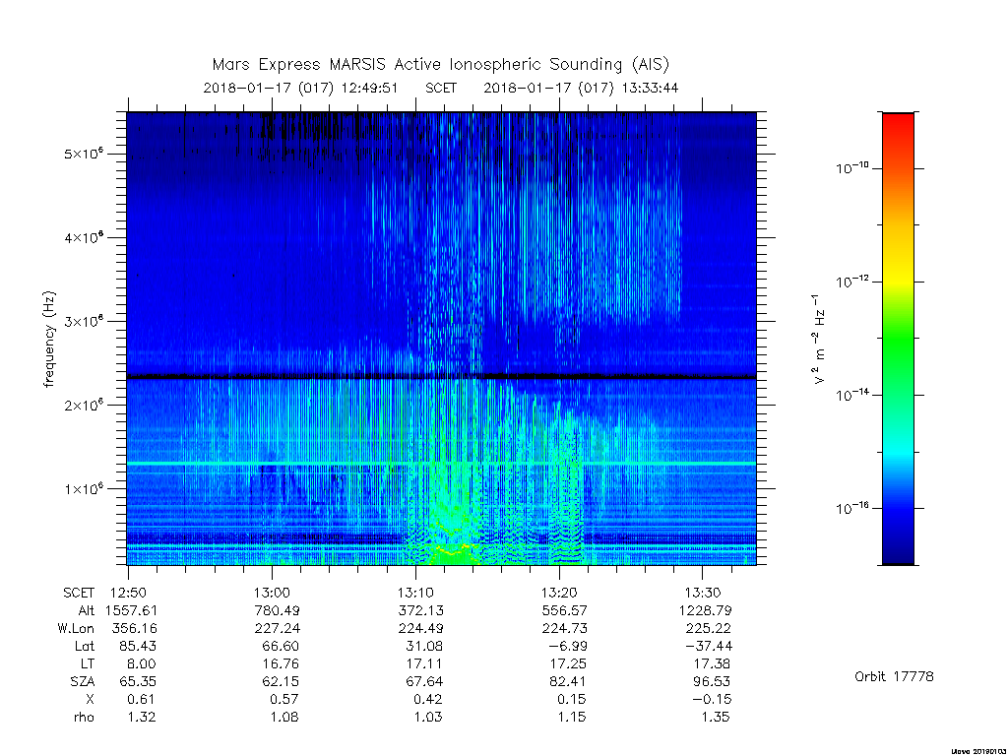This screenshot has height=756, width=1008.
Task: Click the Orbit 17778 label
Action: coord(894,676)
